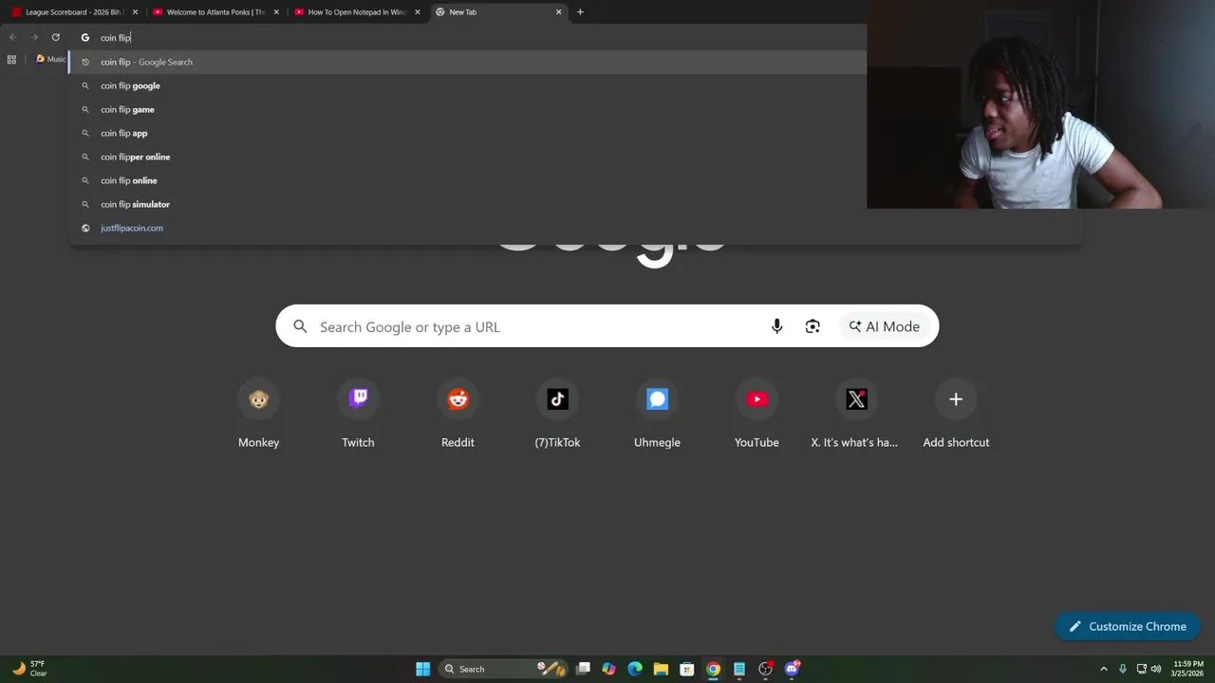Open File Explorer from the taskbar
Viewport: 1215px width, 683px height.
point(661,669)
